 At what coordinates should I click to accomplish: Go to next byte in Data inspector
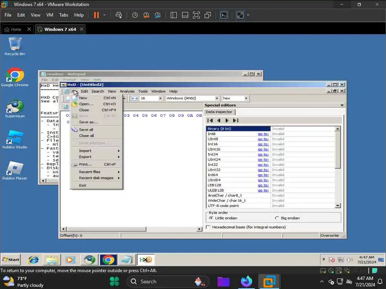pos(227,120)
